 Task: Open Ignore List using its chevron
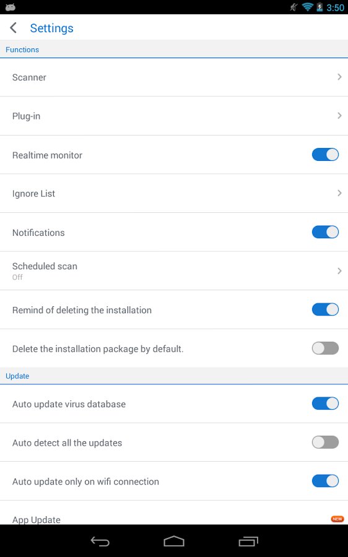[x=339, y=193]
